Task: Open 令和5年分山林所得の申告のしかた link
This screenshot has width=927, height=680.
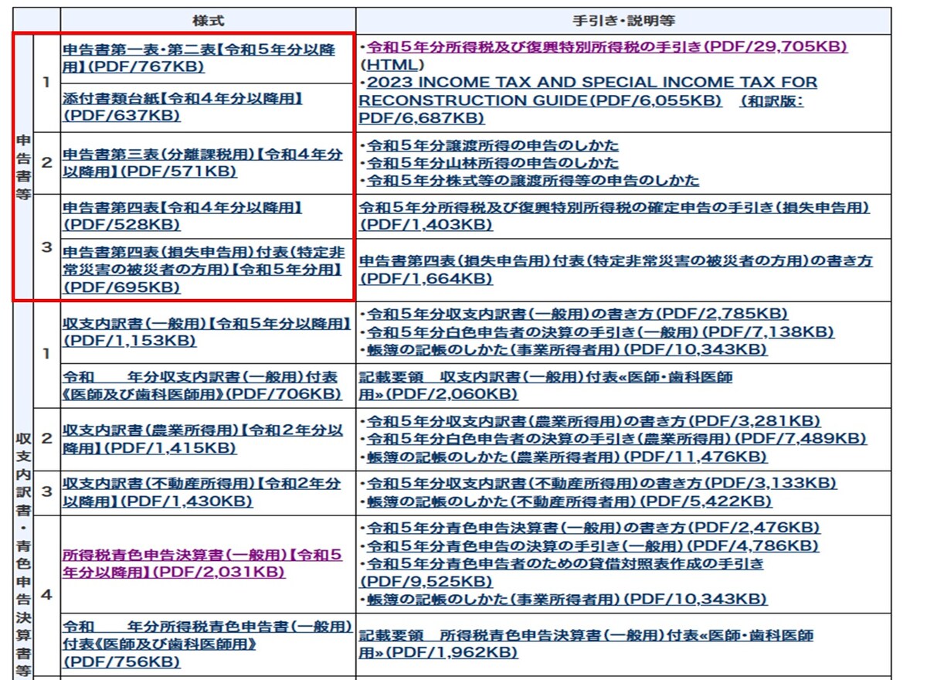Action: tap(492, 163)
